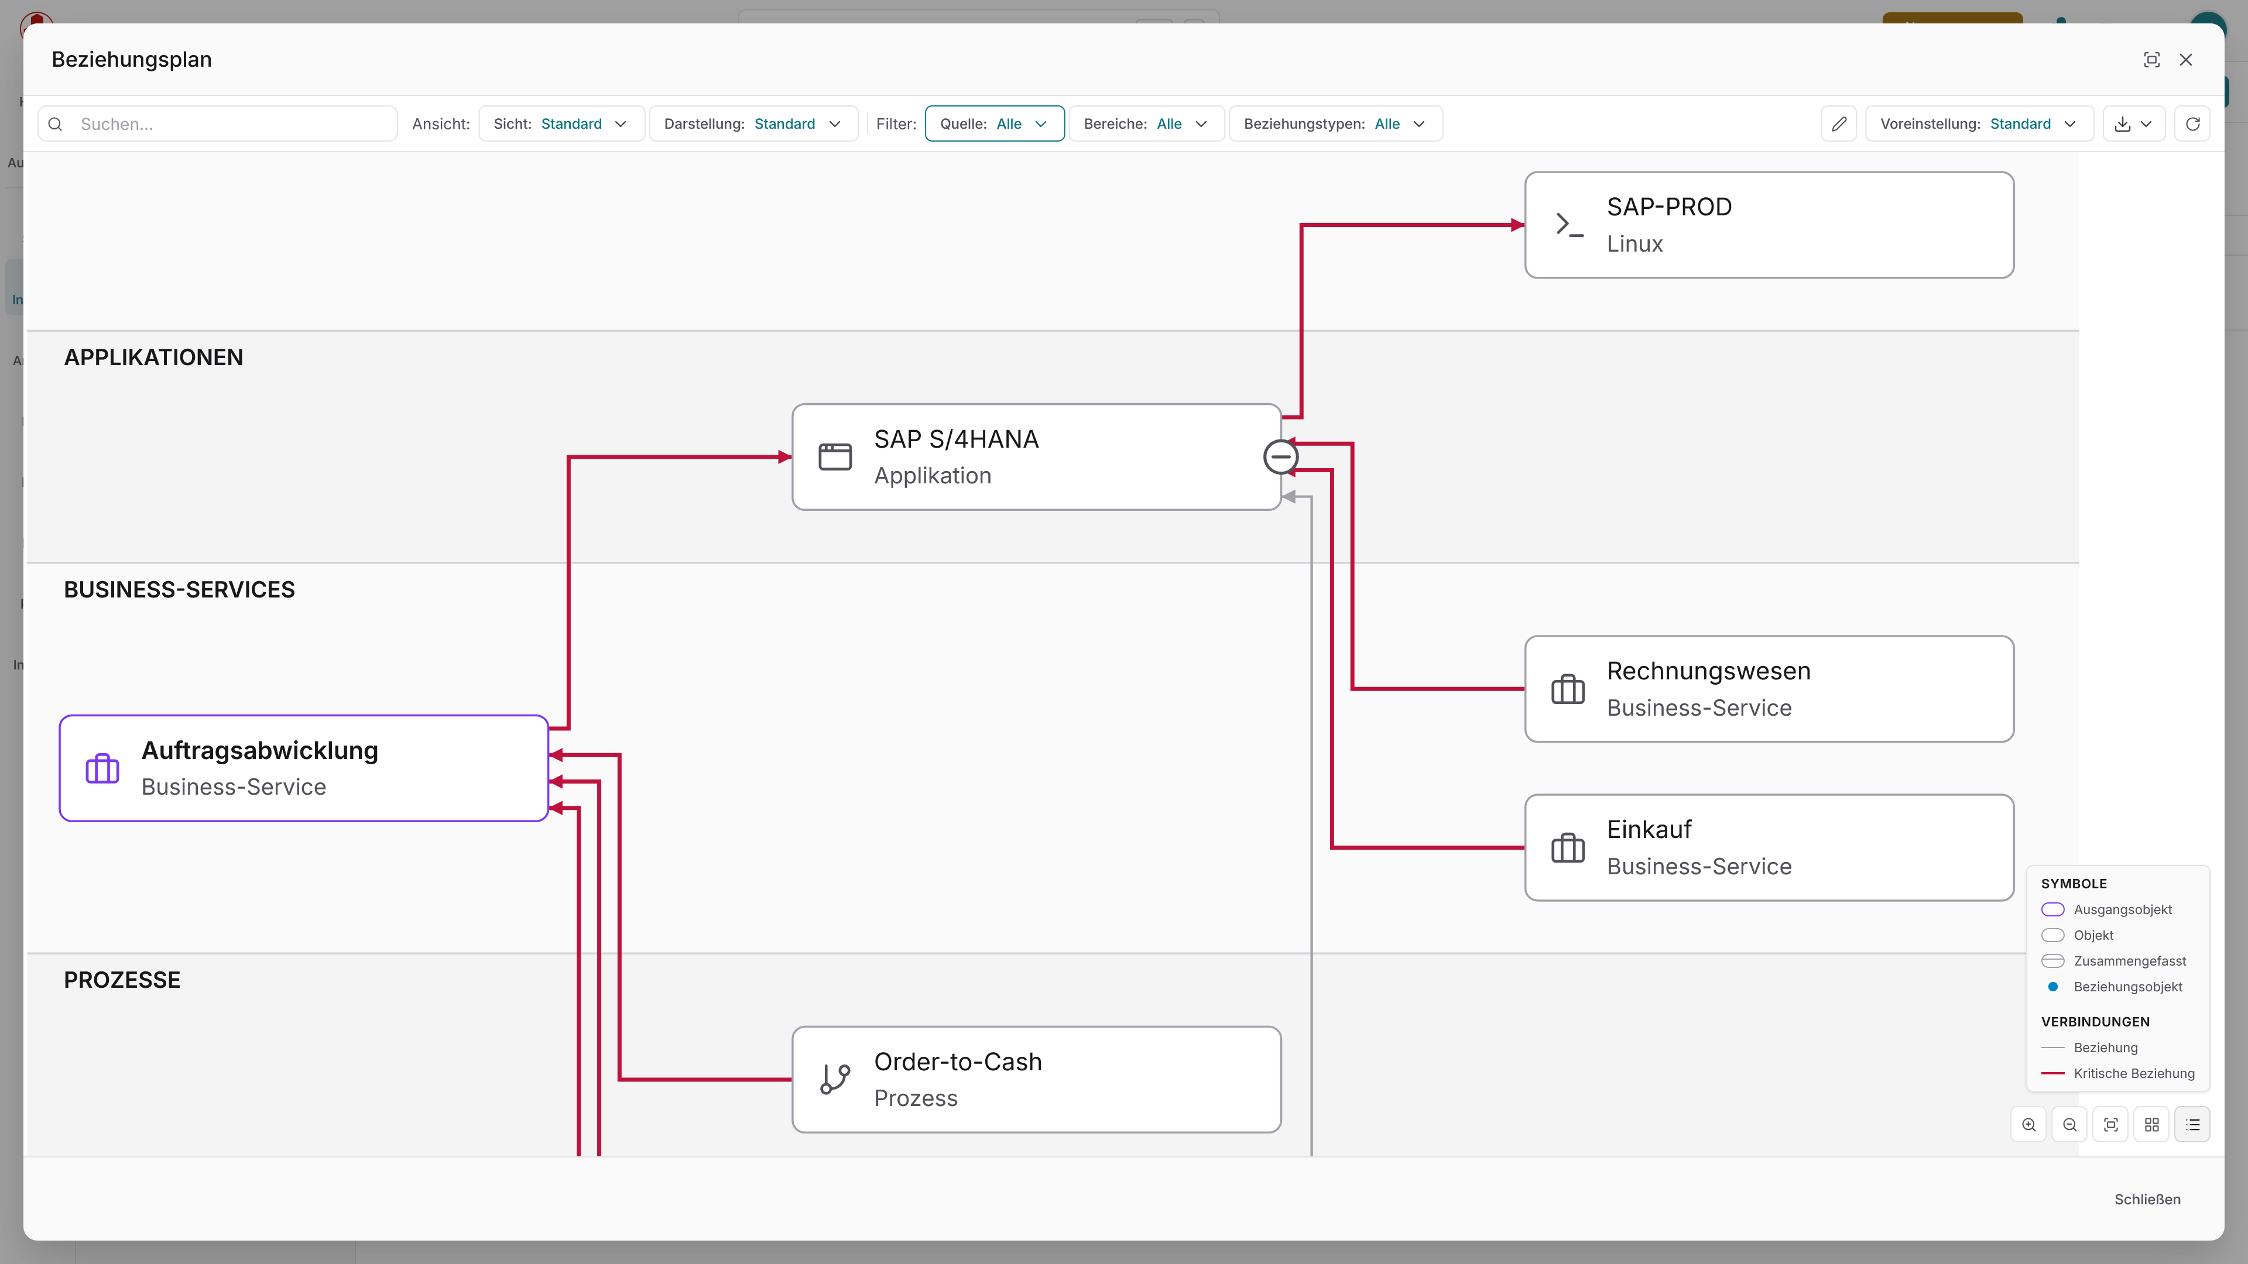Click the Ausgangsobjekt legend entry
The image size is (2248, 1264).
[2107, 910]
